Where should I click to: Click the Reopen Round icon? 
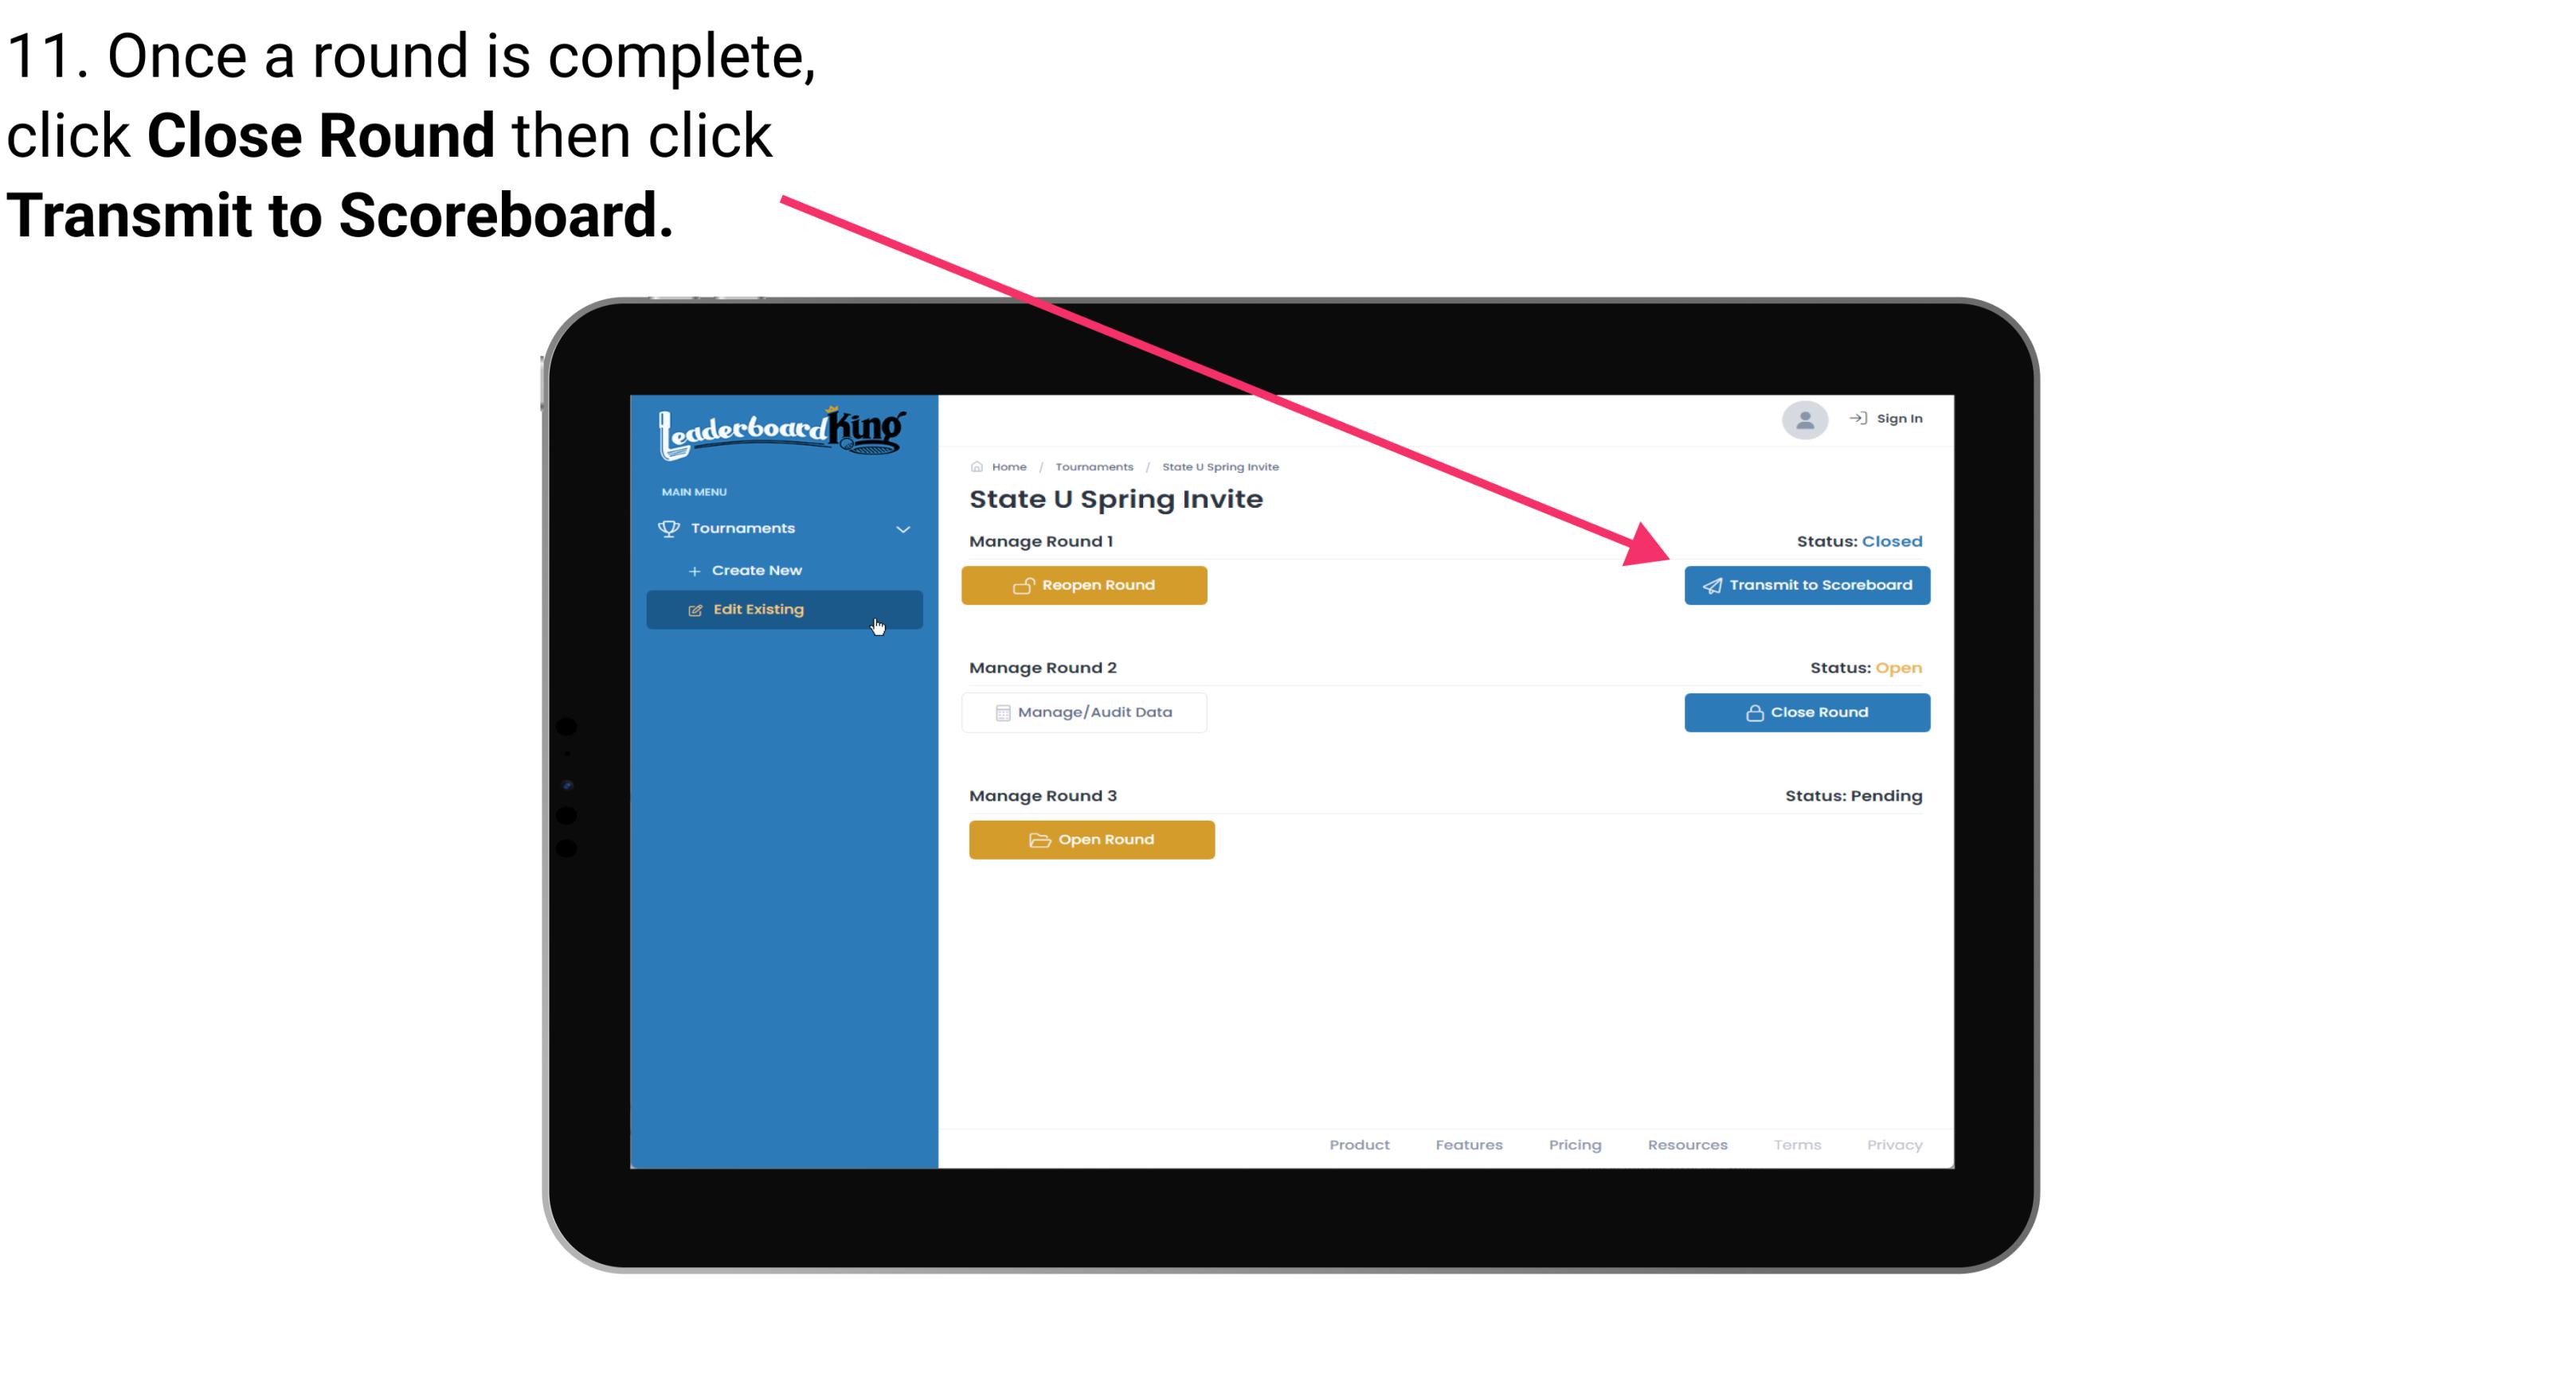[1024, 585]
